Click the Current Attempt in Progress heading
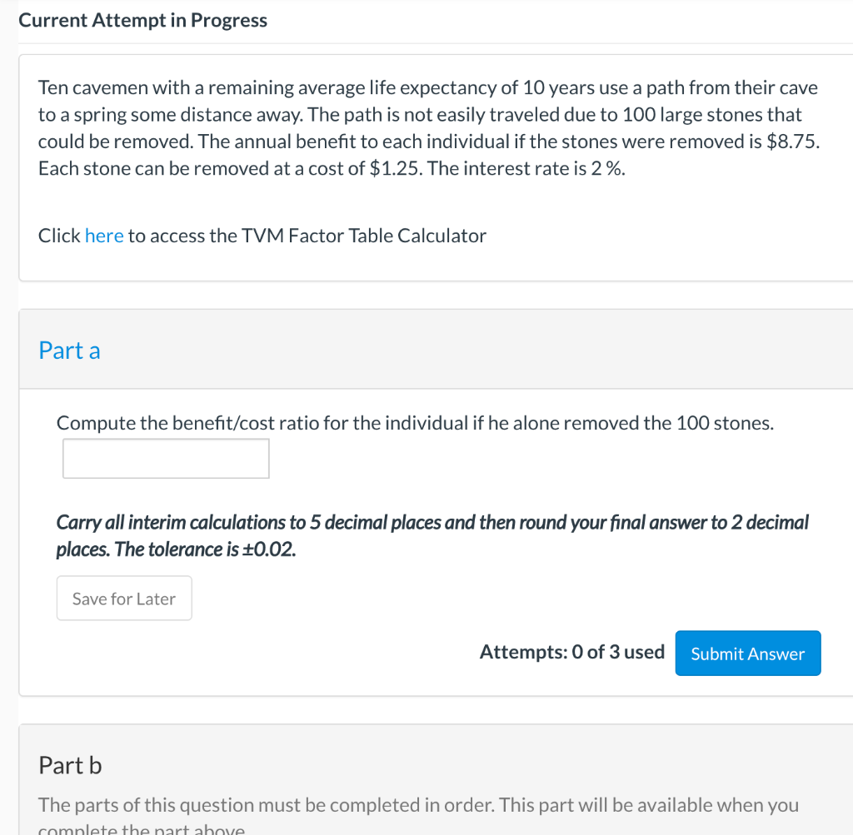Screen dimensions: 853x835 tap(143, 21)
